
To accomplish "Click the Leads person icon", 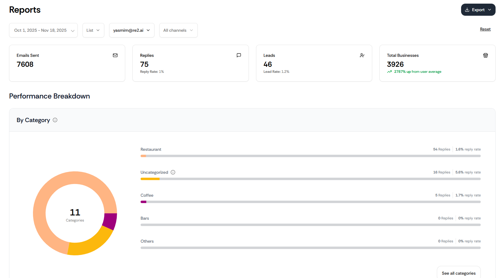I will pos(362,55).
